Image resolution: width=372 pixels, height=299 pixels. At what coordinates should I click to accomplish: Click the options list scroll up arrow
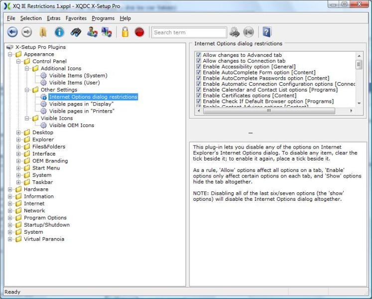(x=359, y=56)
